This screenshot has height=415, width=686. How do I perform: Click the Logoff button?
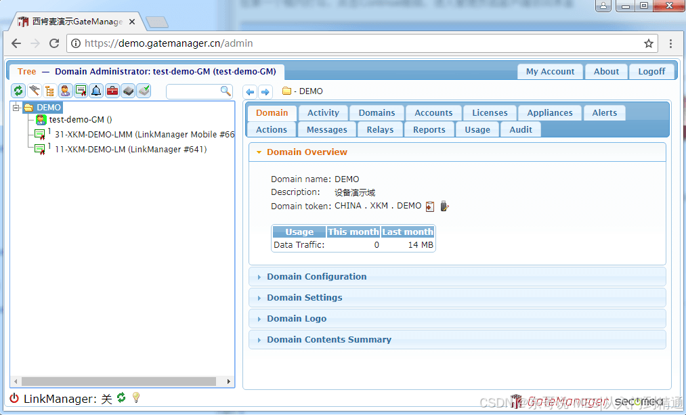click(651, 72)
